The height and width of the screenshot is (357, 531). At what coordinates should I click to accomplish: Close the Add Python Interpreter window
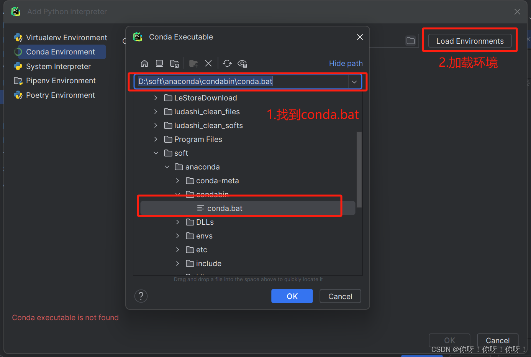[517, 12]
